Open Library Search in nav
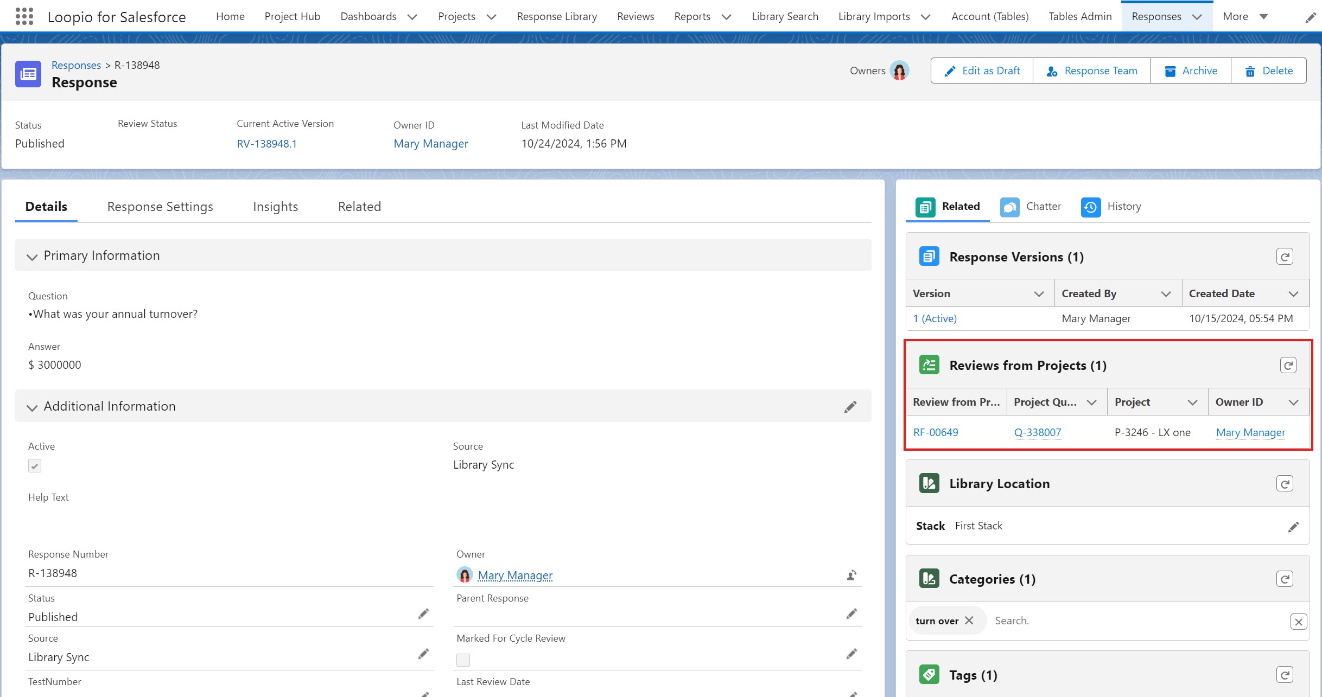Viewport: 1322px width, 697px height. point(785,16)
